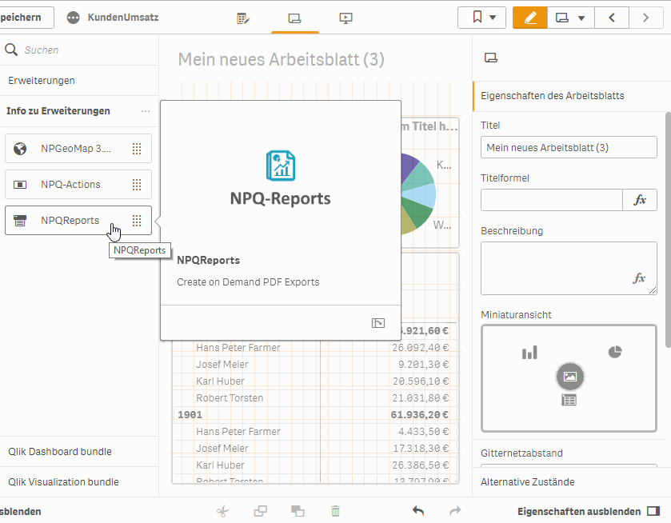The height and width of the screenshot is (523, 671).
Task: Click the Speichern button
Action: pos(26,18)
